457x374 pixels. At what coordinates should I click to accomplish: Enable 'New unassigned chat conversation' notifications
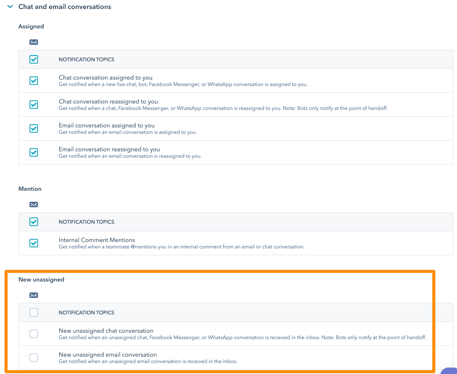[x=33, y=334]
